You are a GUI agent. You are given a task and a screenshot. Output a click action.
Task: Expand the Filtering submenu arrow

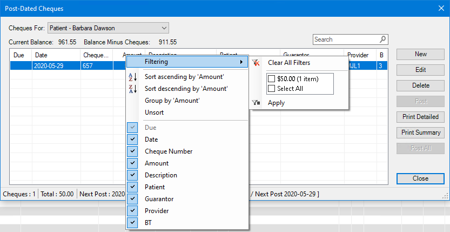(x=241, y=62)
